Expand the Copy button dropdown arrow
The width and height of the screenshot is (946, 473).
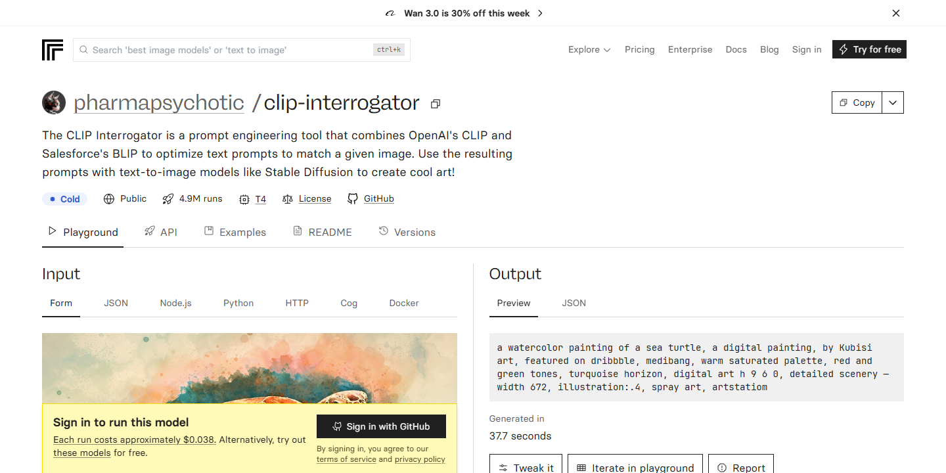pos(893,102)
